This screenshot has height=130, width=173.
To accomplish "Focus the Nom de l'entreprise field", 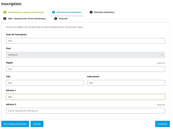I will pos(85,41).
